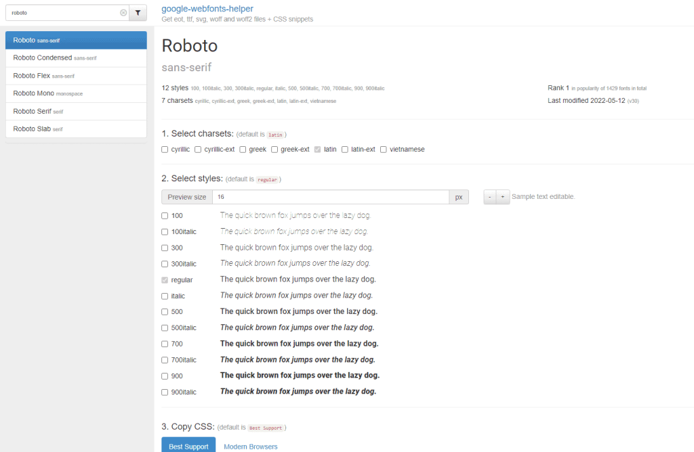Image resolution: width=694 pixels, height=452 pixels.
Task: Check the 700 style checkbox
Action: pos(165,344)
